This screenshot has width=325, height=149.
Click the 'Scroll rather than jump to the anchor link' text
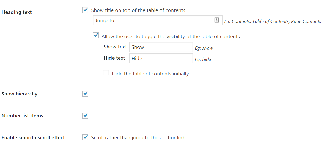click(x=138, y=138)
